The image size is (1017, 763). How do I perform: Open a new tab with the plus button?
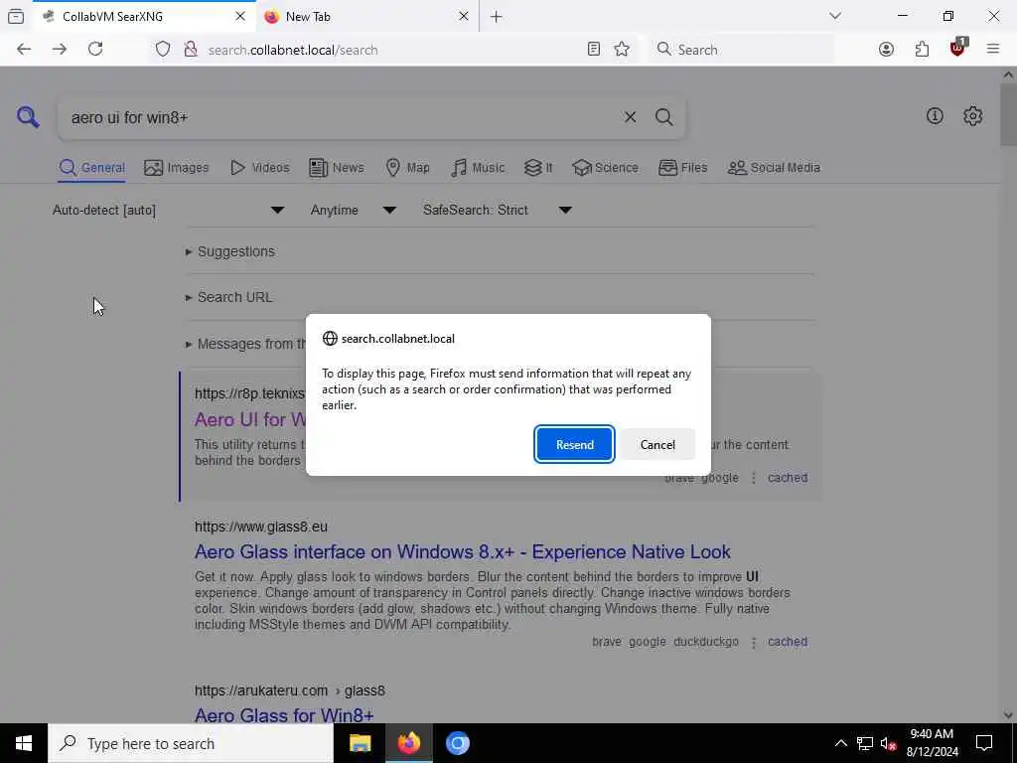tap(497, 17)
